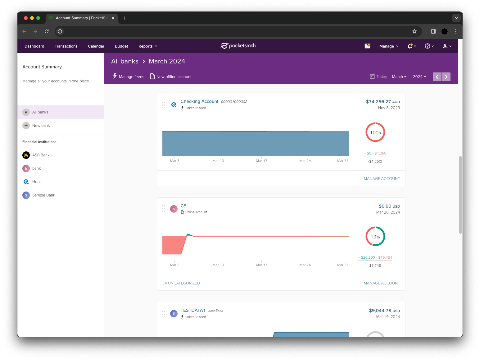Open 34 Uncategorized link for CS
This screenshot has width=480, height=360.
[181, 283]
